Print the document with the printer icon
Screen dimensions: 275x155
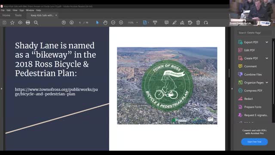28,22
